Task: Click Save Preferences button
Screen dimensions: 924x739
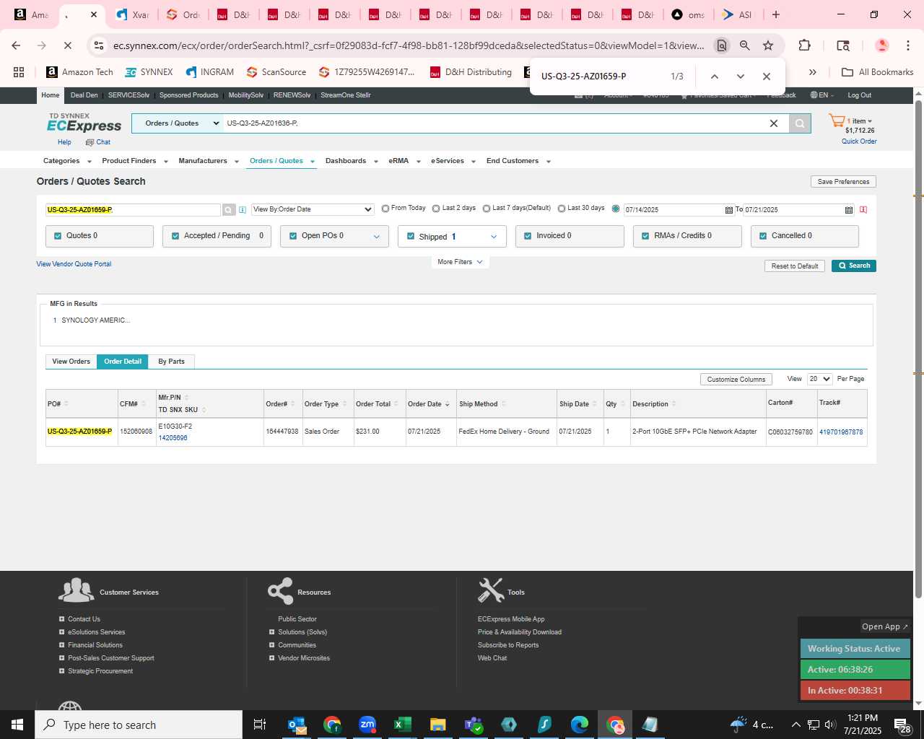Action: tap(843, 182)
